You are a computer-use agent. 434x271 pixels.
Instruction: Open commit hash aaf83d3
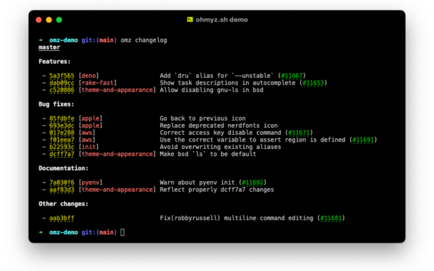tap(62, 190)
